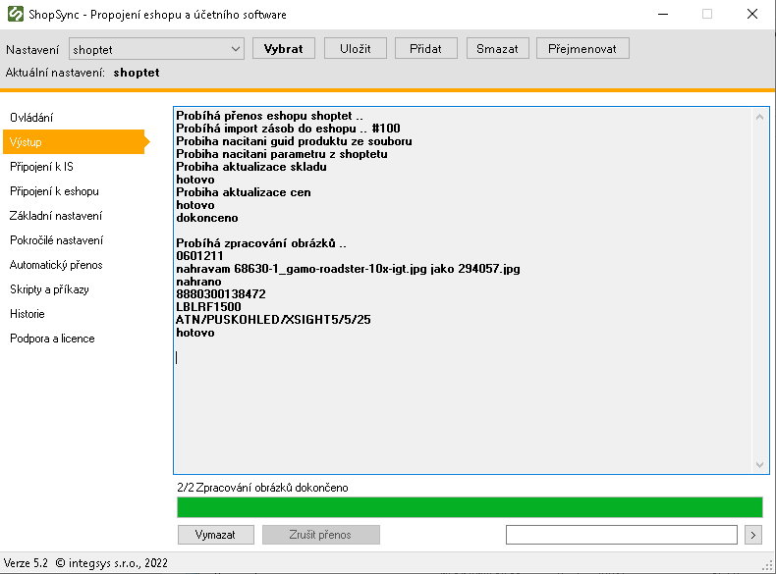Click the Vybrat button
The height and width of the screenshot is (574, 776).
(x=284, y=48)
